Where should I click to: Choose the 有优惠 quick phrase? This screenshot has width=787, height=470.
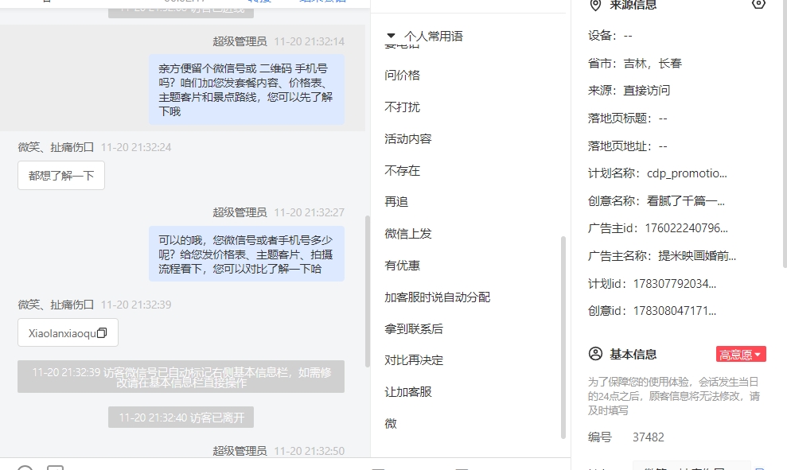pyautogui.click(x=402, y=266)
